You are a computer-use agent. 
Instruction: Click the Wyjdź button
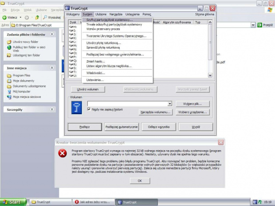pos(196,127)
